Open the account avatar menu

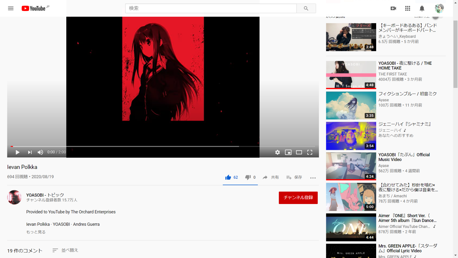(439, 9)
